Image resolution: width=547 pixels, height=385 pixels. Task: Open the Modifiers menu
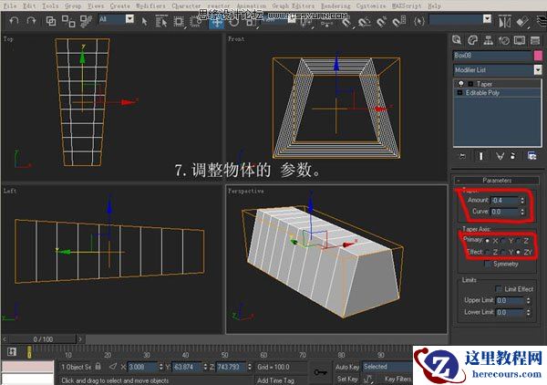click(x=150, y=5)
